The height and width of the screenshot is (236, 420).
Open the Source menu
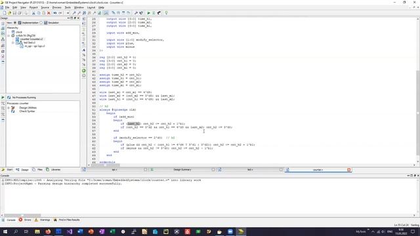45,7
